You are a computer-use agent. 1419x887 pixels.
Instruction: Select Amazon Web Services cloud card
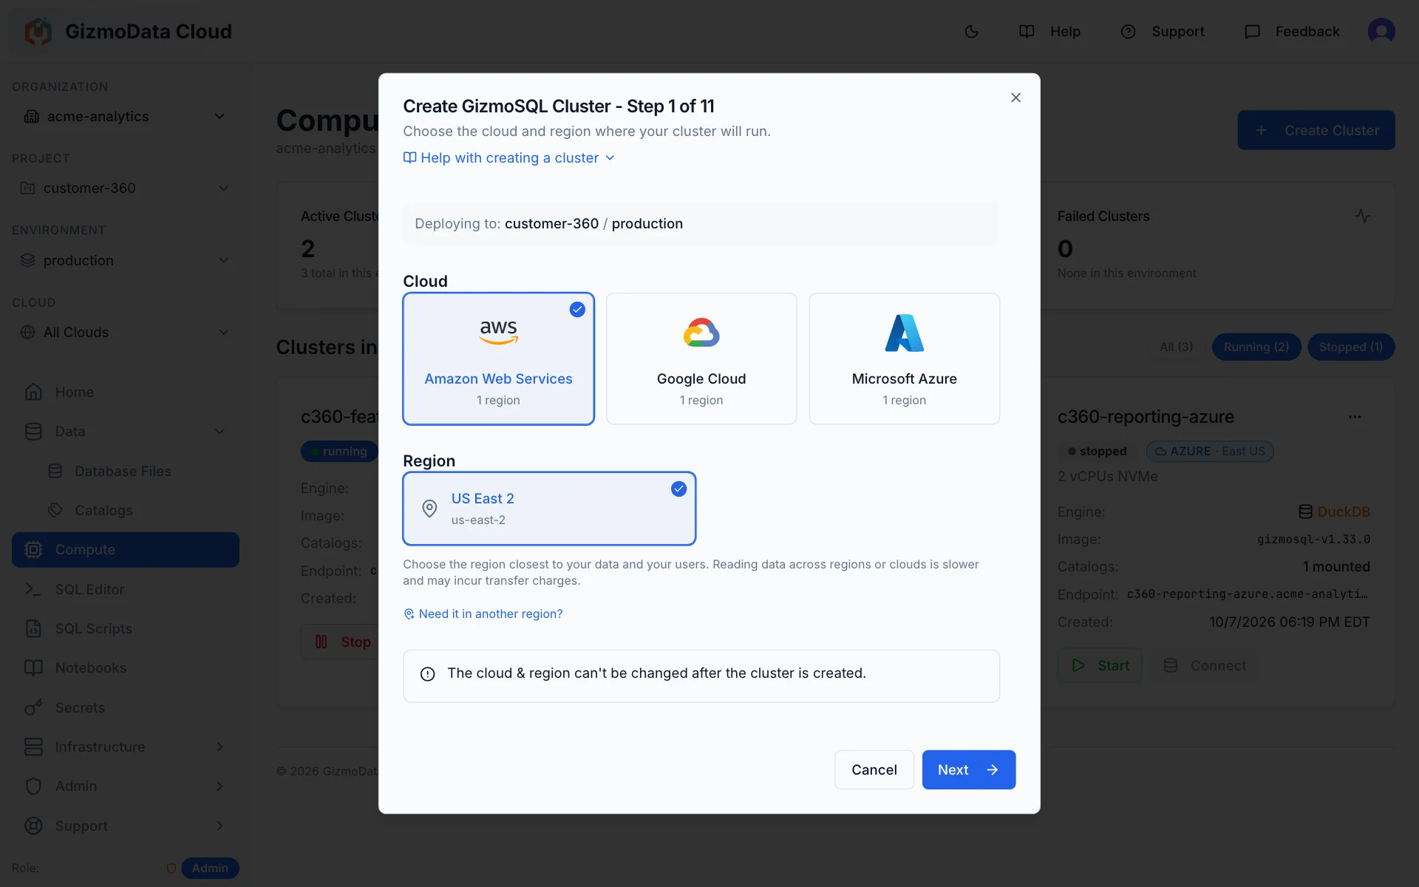point(498,358)
